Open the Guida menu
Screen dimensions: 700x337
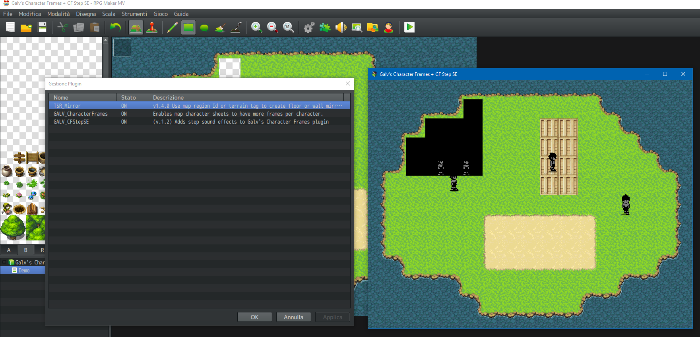(181, 14)
